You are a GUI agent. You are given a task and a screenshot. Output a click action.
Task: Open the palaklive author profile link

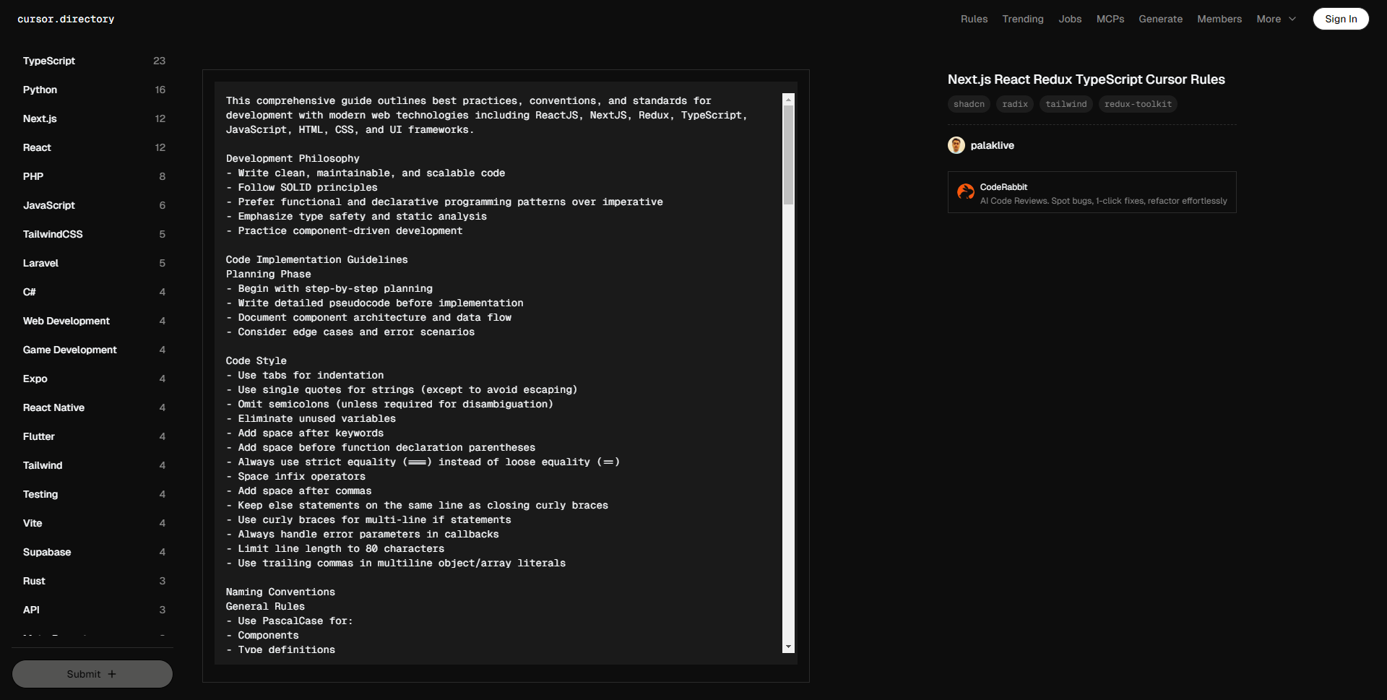tap(992, 145)
